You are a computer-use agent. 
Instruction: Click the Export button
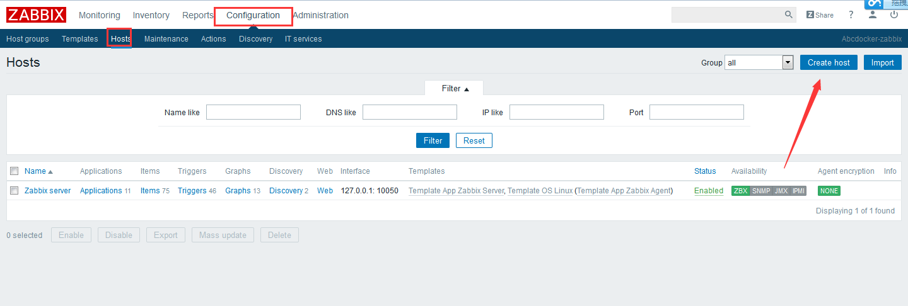pyautogui.click(x=166, y=235)
